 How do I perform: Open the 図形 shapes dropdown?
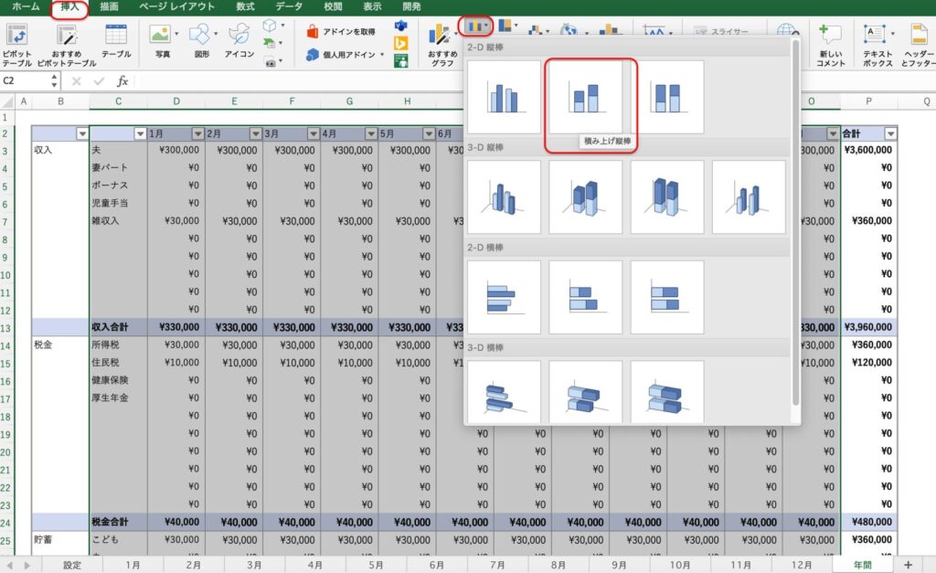point(203,37)
